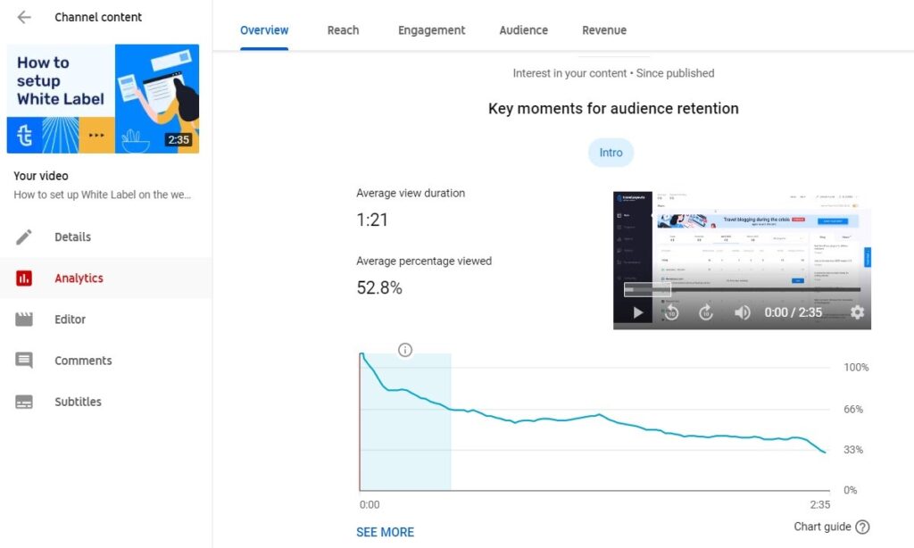Rewind the preview 10 seconds
The image size is (914, 548).
pos(671,312)
